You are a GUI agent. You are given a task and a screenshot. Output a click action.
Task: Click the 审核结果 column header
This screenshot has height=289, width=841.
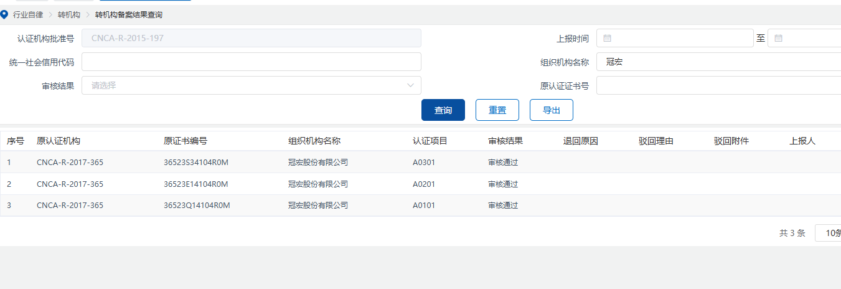(505, 141)
